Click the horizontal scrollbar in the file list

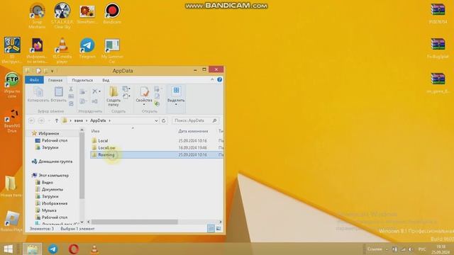134,222
